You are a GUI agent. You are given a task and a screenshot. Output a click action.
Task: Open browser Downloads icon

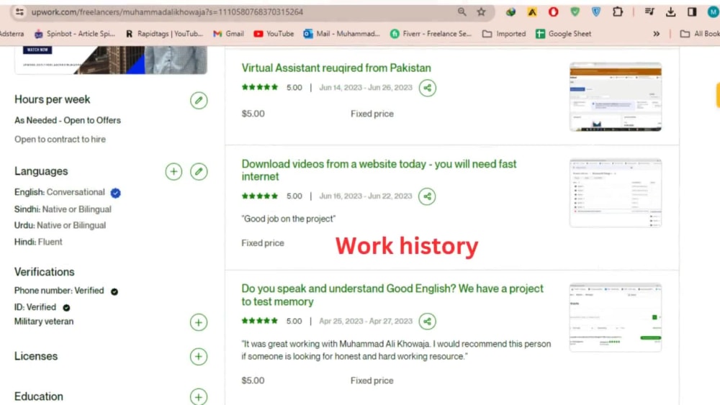click(x=671, y=12)
